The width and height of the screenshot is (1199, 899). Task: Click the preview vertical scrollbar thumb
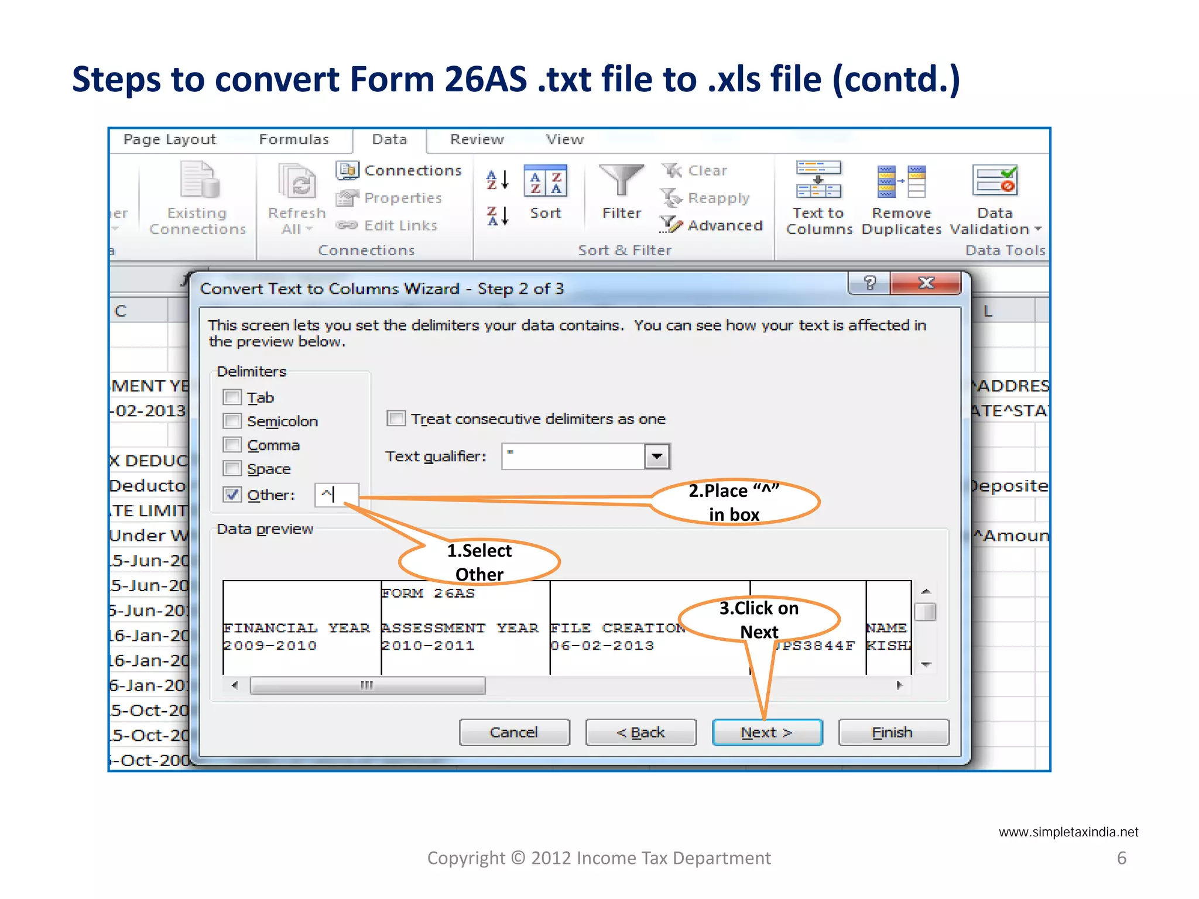926,612
